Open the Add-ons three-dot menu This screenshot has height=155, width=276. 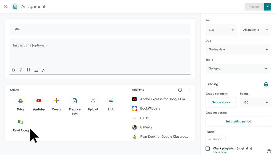click(190, 90)
